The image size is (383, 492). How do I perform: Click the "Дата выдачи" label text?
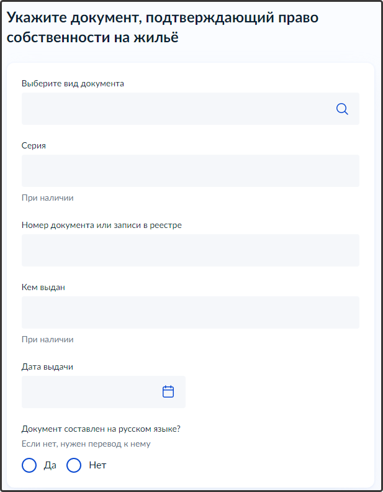tap(47, 367)
